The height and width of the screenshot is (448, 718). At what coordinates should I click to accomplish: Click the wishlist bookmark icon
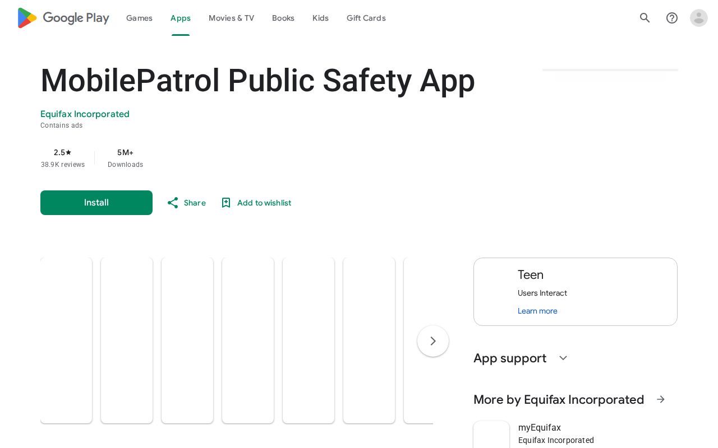pos(226,203)
